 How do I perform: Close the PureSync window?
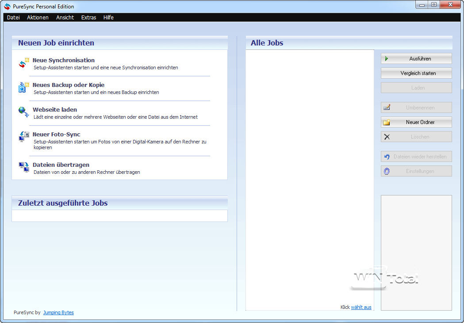pyautogui.click(x=450, y=4)
